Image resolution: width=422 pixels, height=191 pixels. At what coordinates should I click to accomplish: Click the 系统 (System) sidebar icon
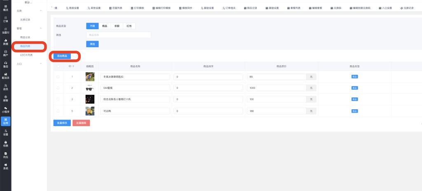coord(5,166)
